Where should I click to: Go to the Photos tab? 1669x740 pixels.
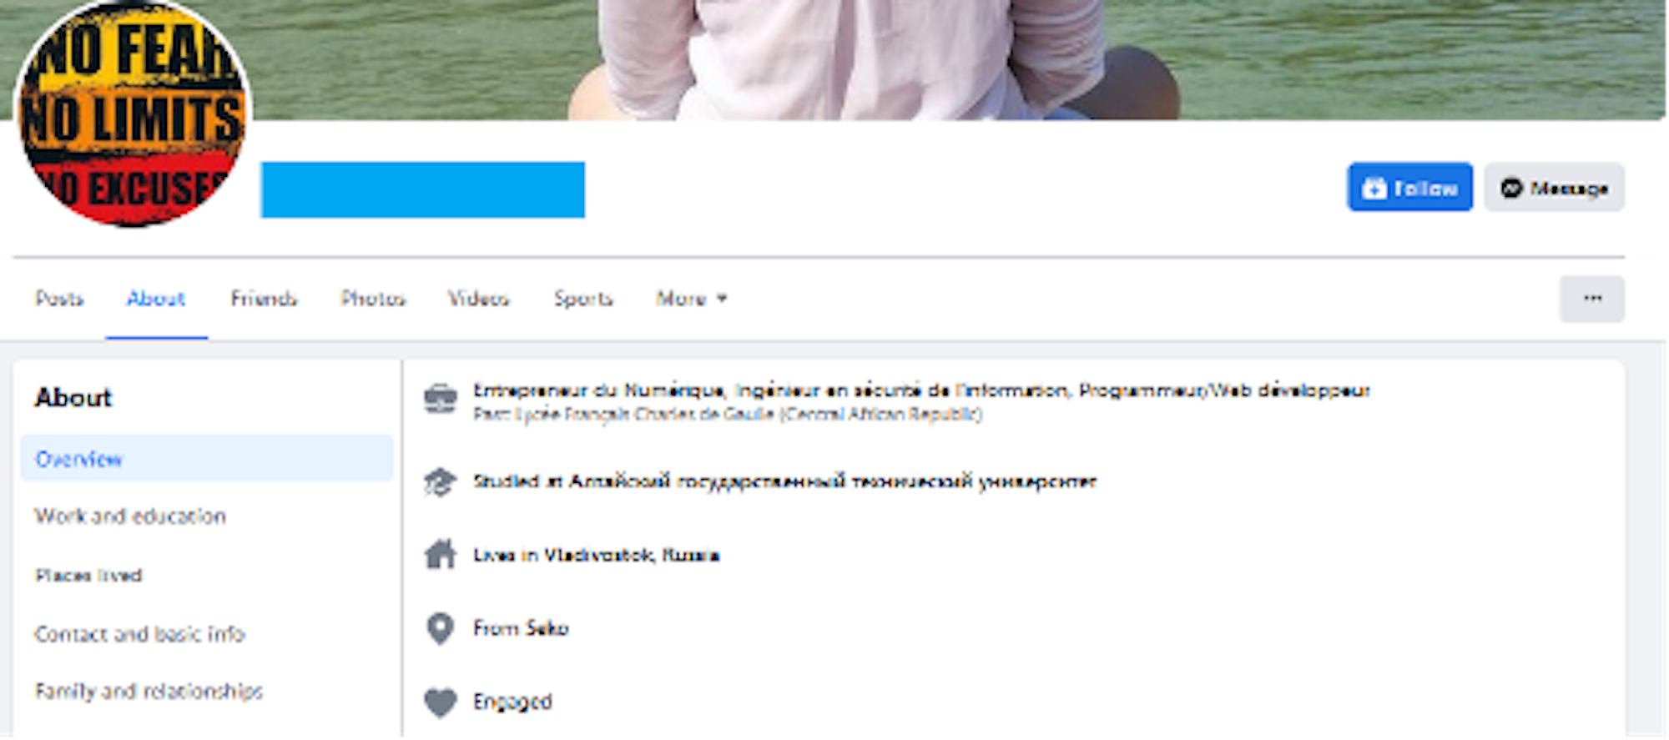[373, 299]
